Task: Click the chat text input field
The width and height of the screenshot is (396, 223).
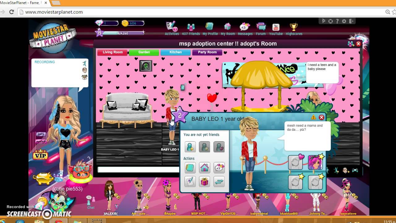Action: click(138, 169)
